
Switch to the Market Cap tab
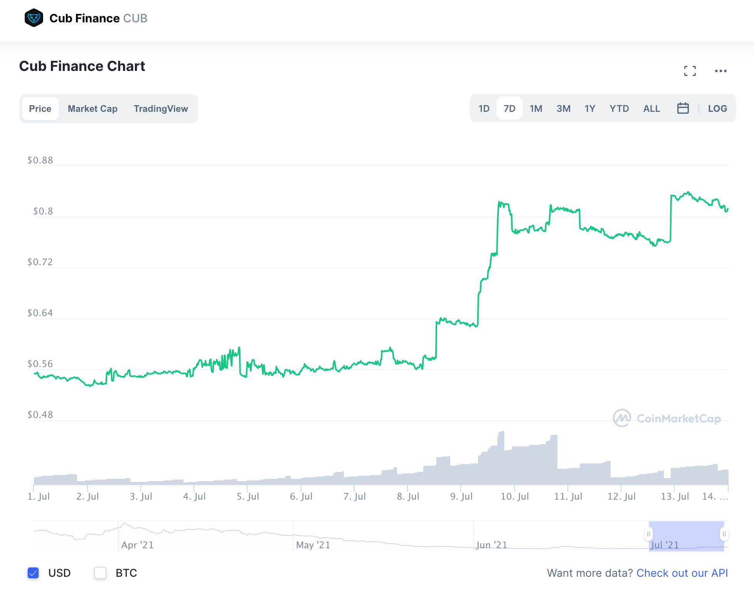point(93,109)
